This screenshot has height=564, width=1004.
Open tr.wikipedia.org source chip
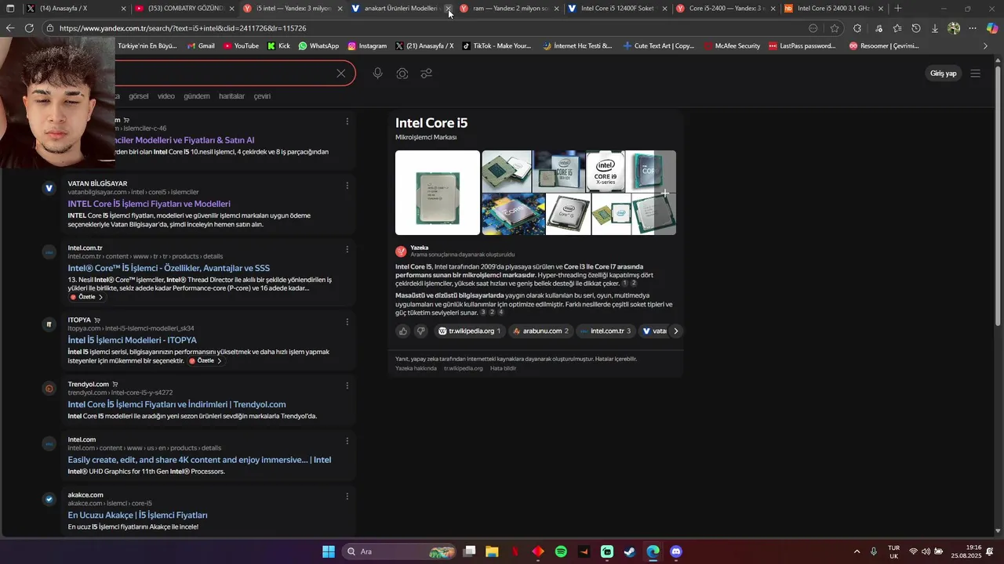point(469,331)
